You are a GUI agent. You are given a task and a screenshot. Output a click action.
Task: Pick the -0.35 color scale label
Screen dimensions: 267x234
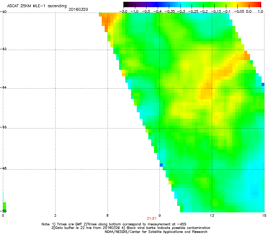click(170, 12)
